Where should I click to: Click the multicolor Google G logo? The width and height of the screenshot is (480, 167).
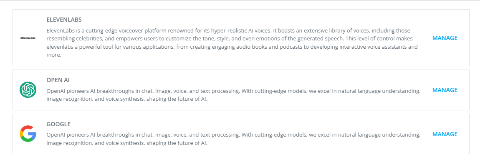pyautogui.click(x=28, y=134)
